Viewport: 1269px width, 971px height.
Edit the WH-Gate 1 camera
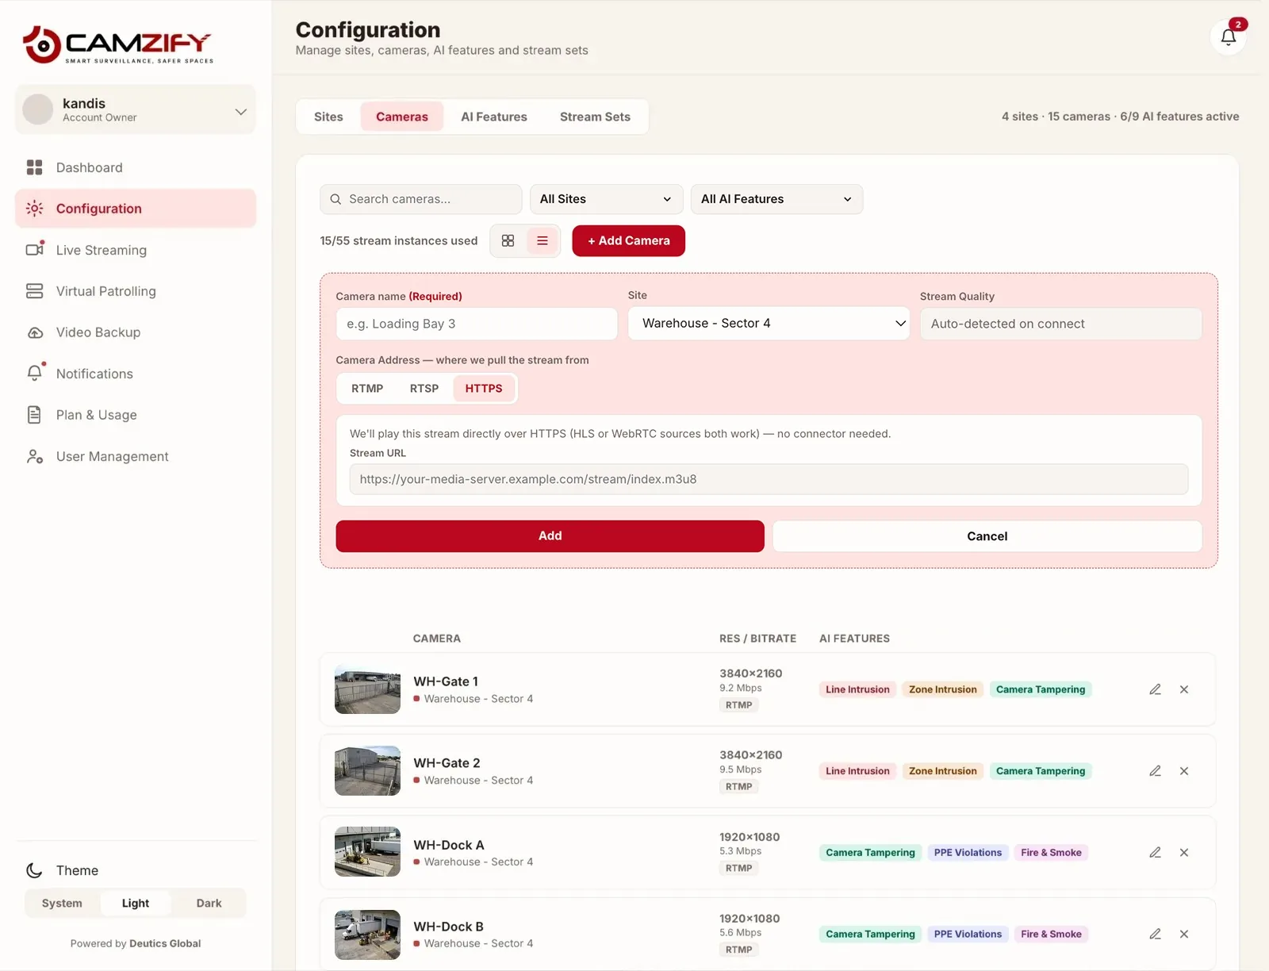(x=1155, y=689)
